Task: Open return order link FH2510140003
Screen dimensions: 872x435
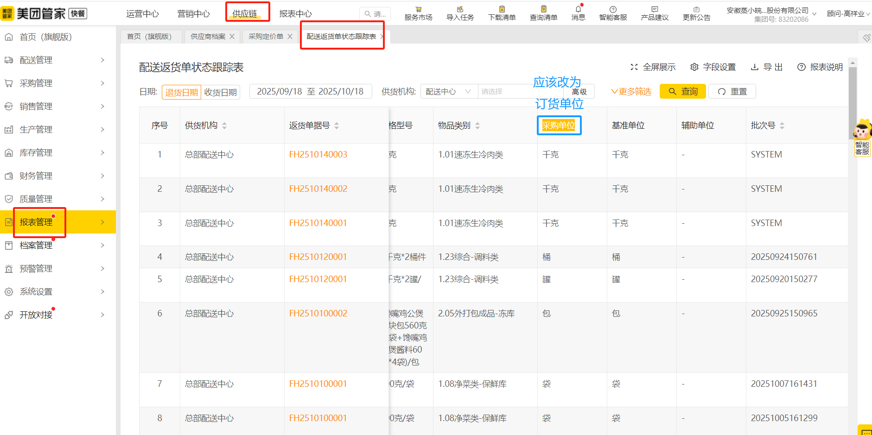Action: click(318, 155)
